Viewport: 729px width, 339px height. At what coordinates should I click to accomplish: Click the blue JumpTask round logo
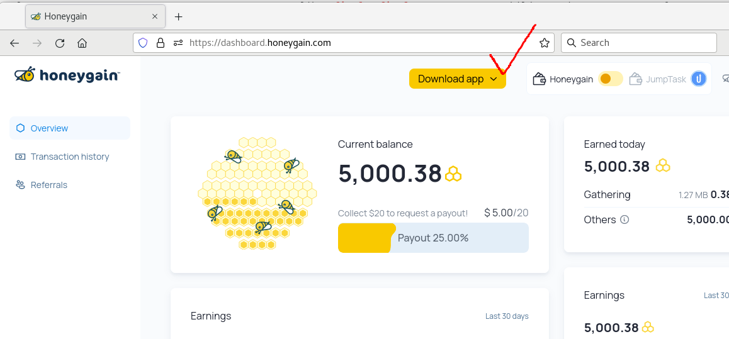click(x=698, y=79)
